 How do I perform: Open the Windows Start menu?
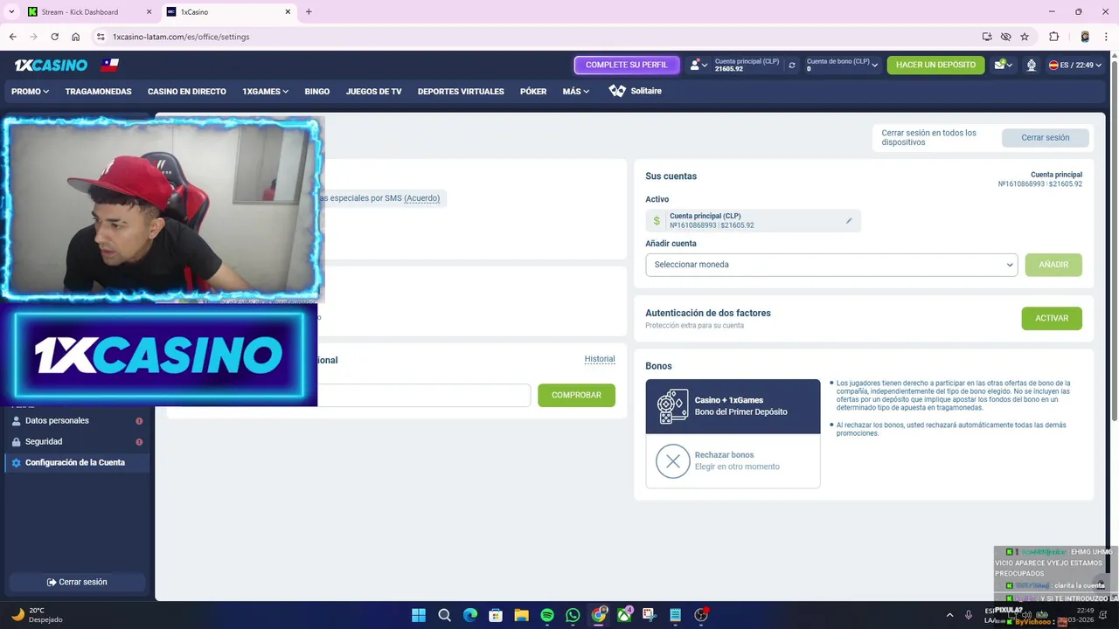(x=419, y=615)
